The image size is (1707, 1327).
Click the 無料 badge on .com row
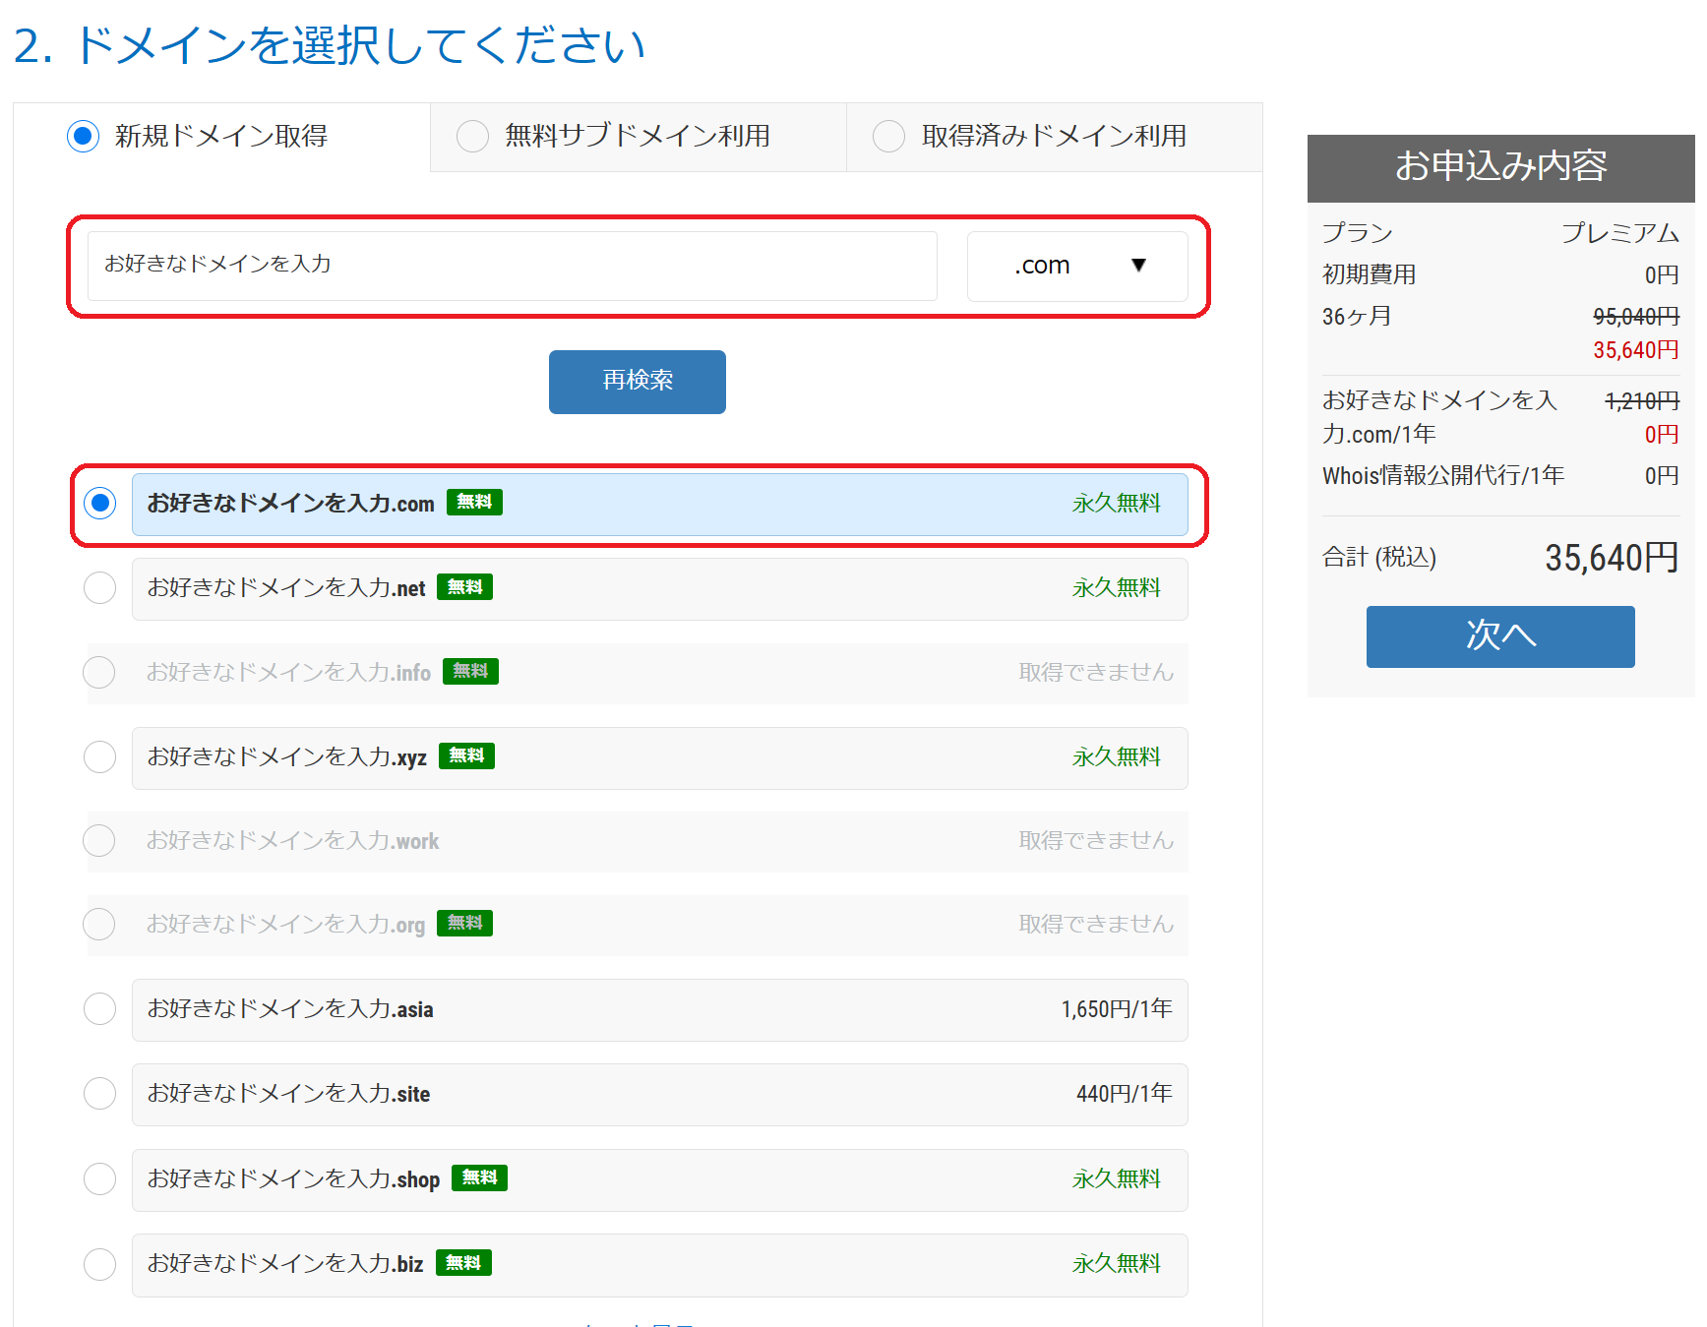474,502
